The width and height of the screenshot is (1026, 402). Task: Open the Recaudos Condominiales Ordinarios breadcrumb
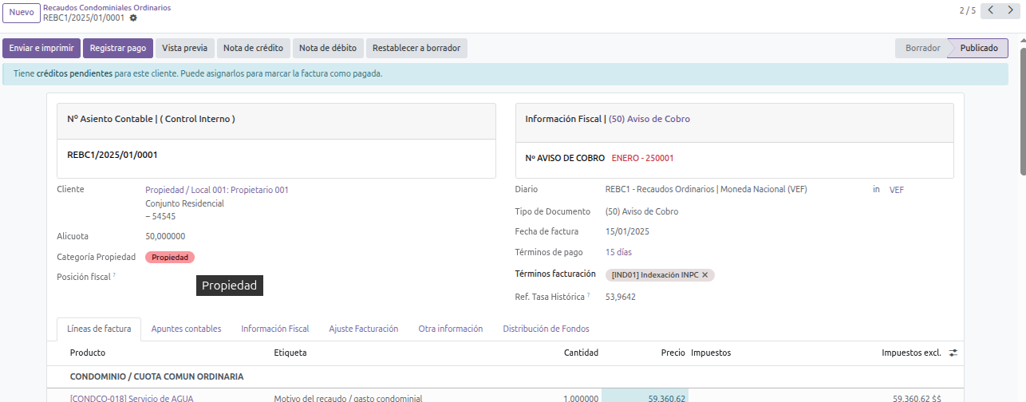(x=106, y=7)
